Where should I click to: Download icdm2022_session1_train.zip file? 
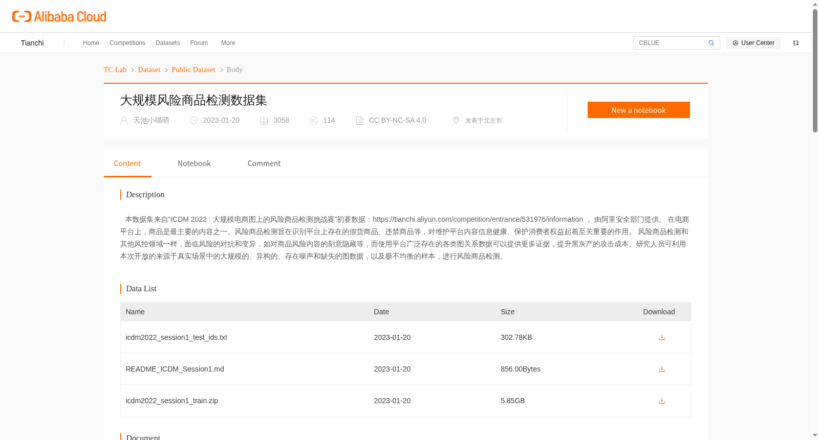click(662, 401)
